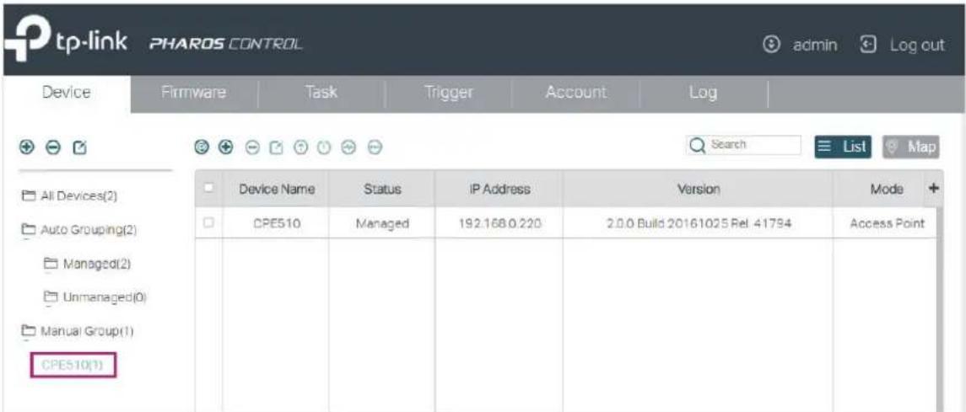Switch to List view

(843, 147)
